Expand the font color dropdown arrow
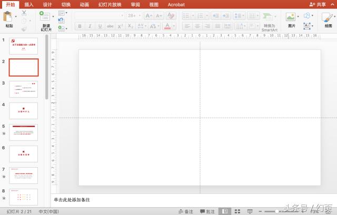The width and height of the screenshot is (337, 215). (x=174, y=26)
